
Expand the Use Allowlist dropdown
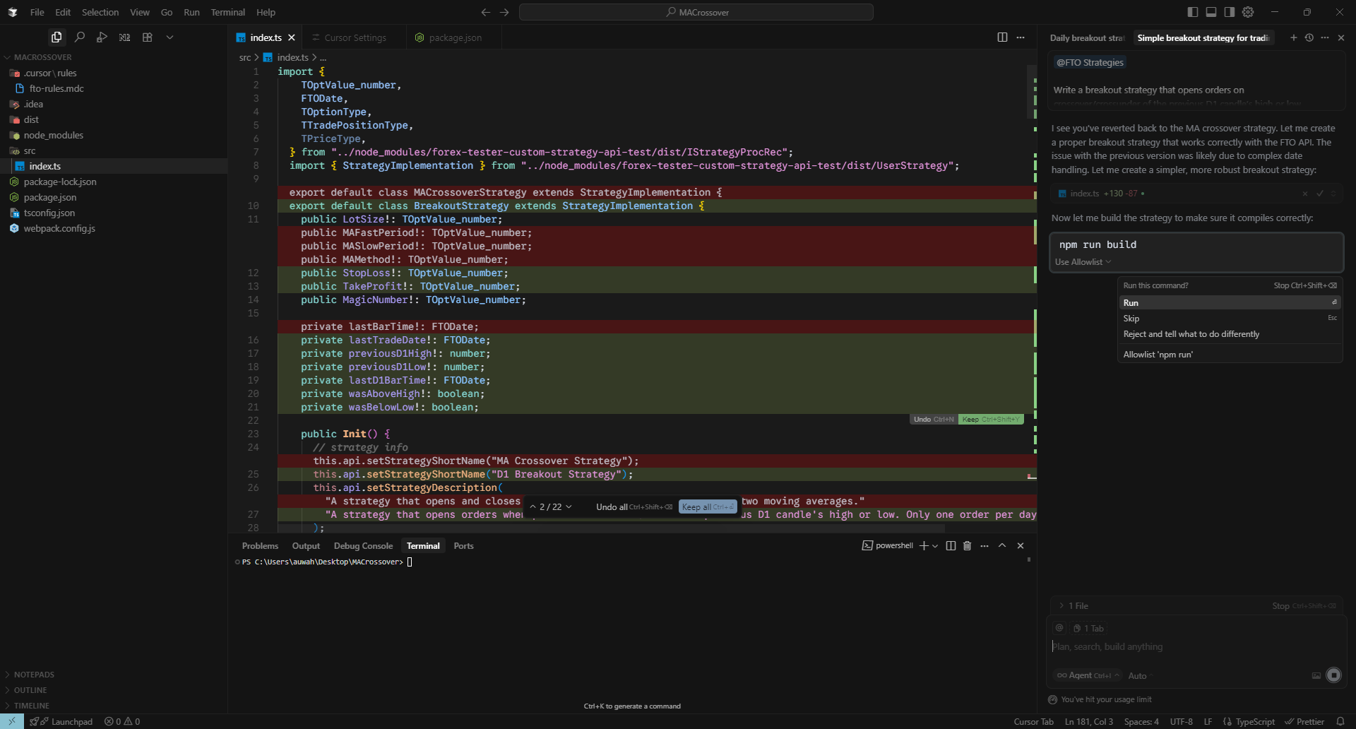[1083, 262]
